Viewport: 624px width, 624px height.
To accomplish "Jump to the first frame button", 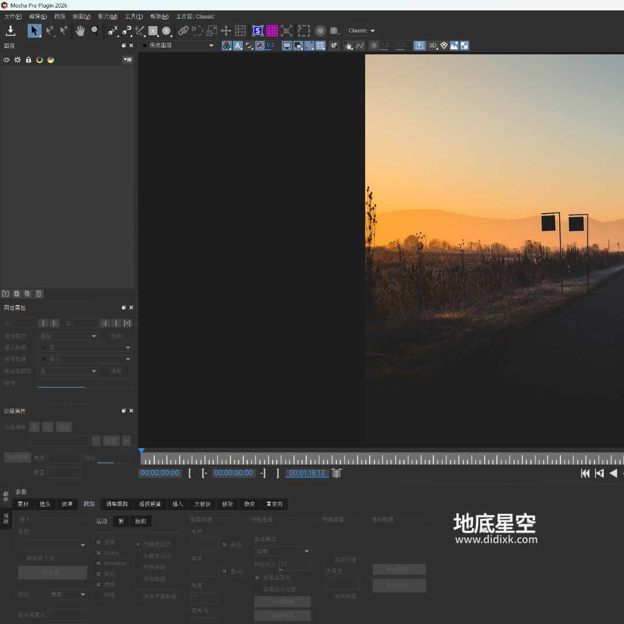I will [x=585, y=473].
